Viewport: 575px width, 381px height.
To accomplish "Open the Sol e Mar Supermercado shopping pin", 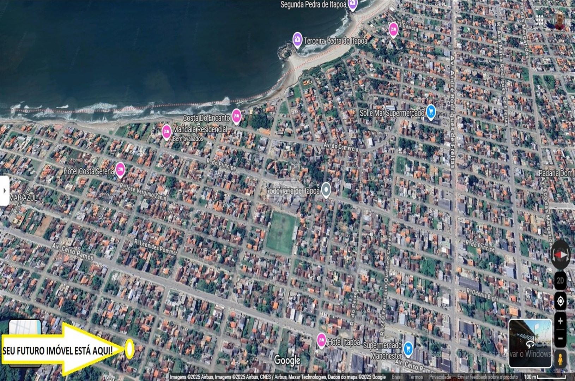I will [x=430, y=112].
